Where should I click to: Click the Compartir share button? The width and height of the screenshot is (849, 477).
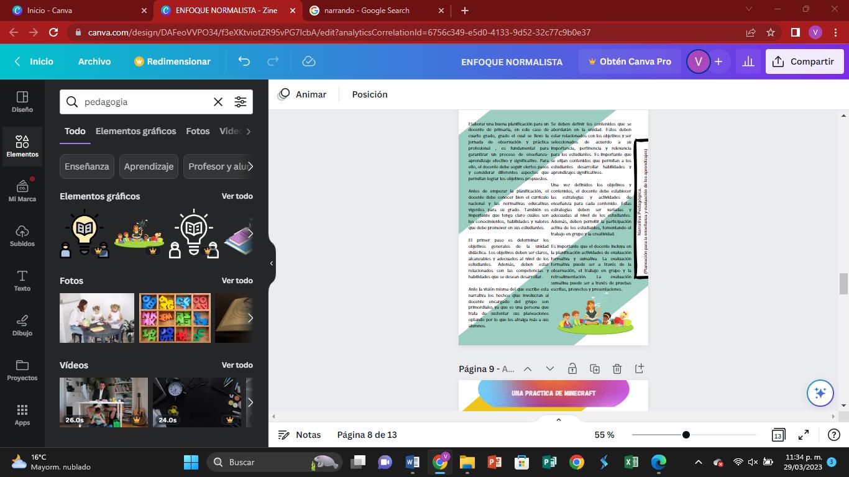coord(804,61)
